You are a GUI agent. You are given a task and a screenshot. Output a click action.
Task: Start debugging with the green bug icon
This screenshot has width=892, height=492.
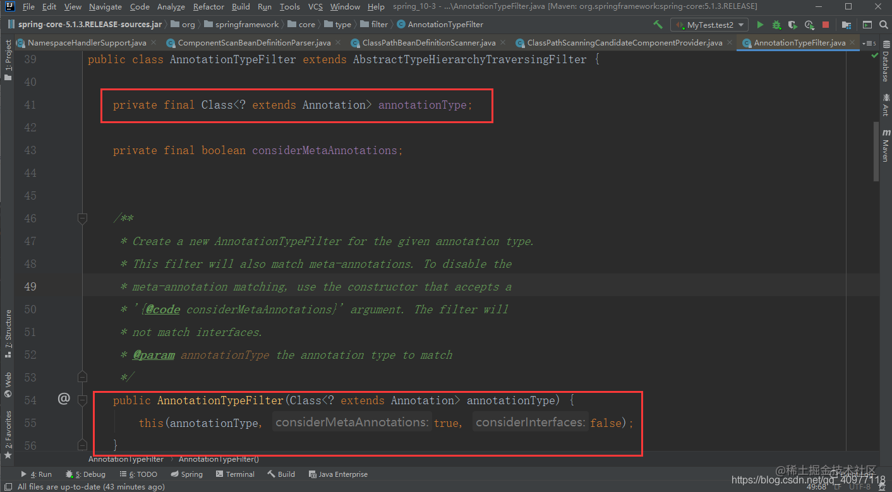(776, 25)
